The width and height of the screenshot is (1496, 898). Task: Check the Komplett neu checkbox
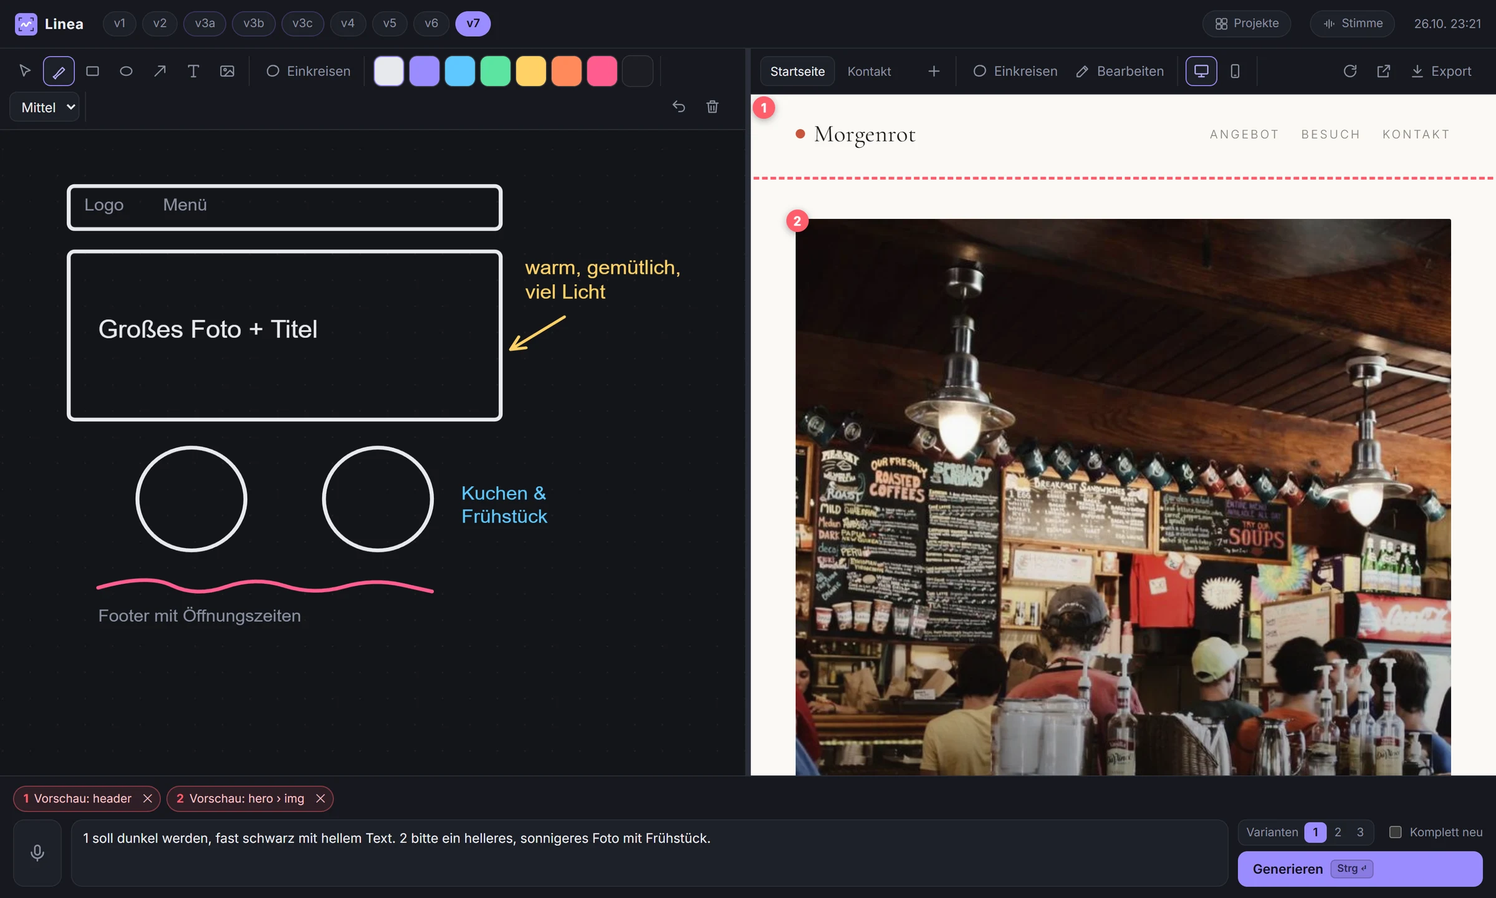1396,832
